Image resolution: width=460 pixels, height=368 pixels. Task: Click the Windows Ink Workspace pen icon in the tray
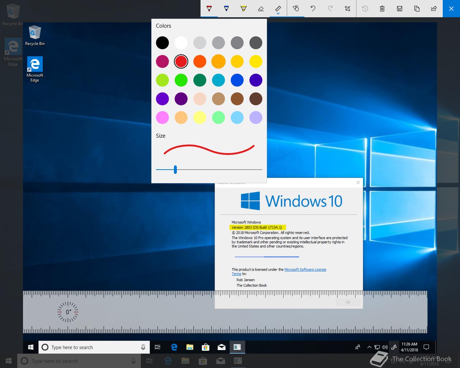click(394, 347)
